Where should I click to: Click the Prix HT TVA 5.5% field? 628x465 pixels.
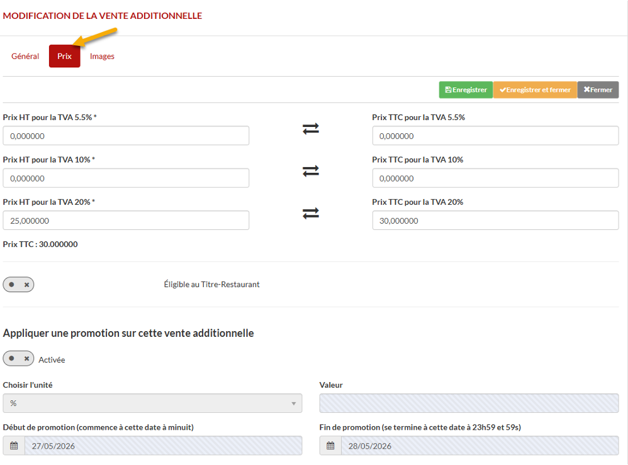(126, 136)
